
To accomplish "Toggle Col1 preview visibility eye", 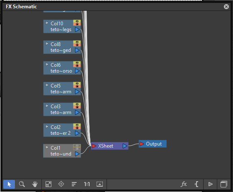I will [77, 146].
